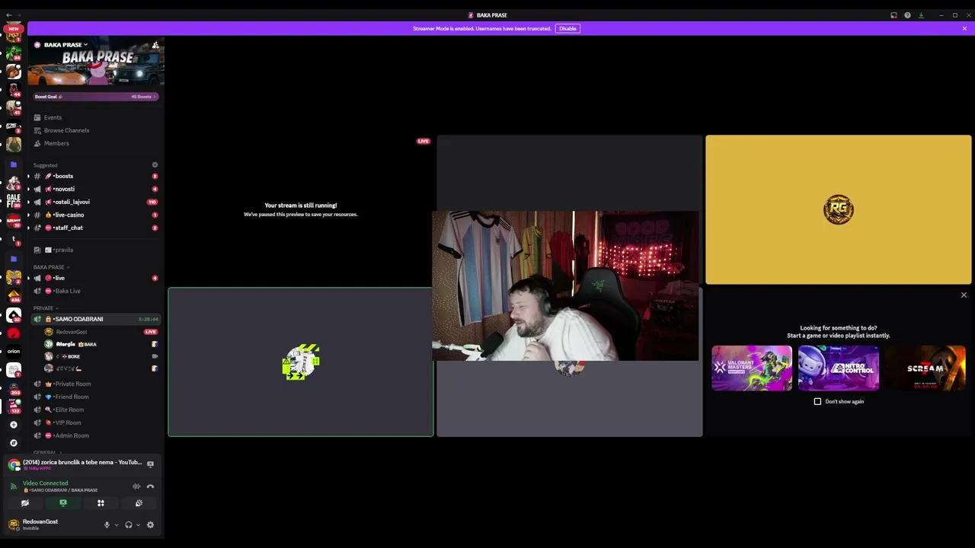Open live-casino text channel
Viewport: 975px width, 548px height.
pyautogui.click(x=95, y=215)
